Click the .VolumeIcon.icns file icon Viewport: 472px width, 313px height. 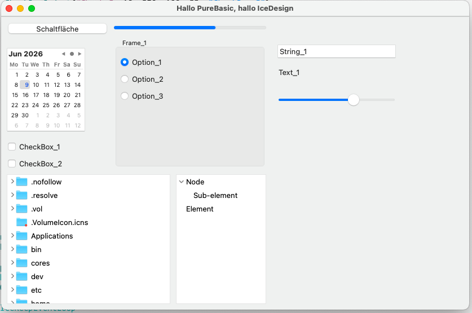[x=21, y=222]
